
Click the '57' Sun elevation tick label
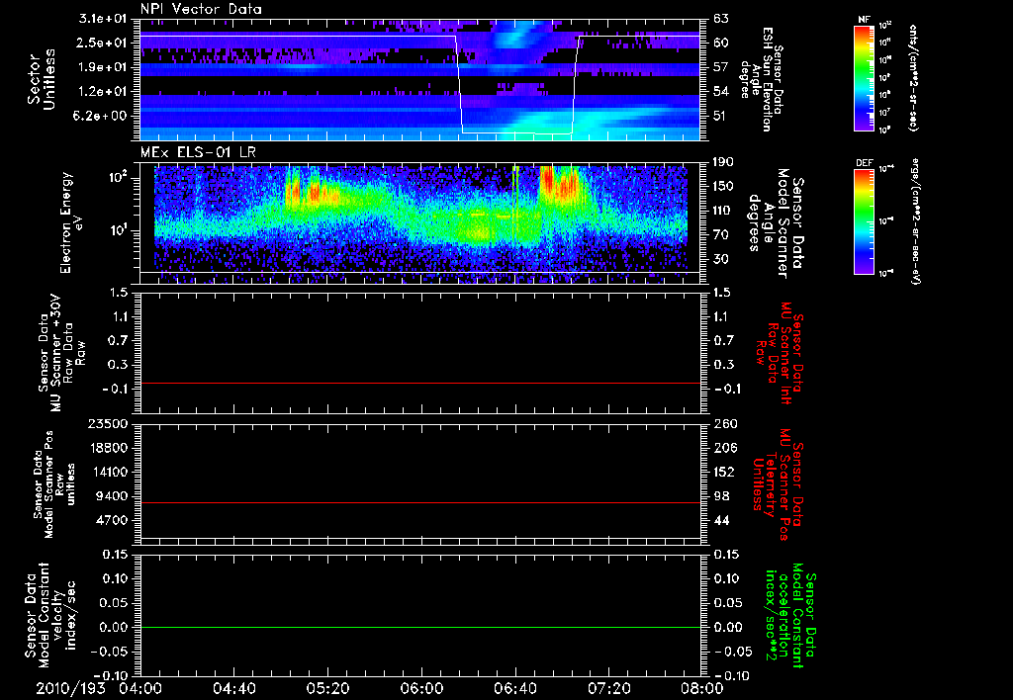point(721,67)
